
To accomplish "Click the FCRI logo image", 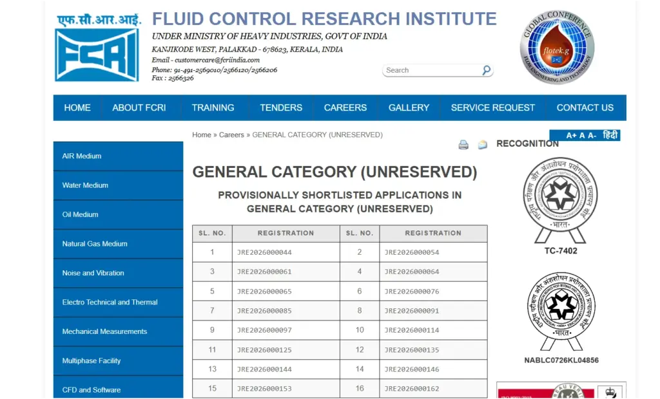I will pos(97,48).
